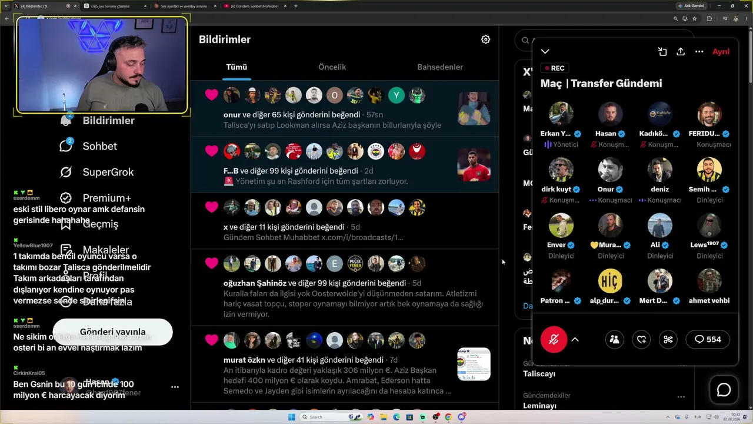Click the scissors clip icon

[668, 339]
